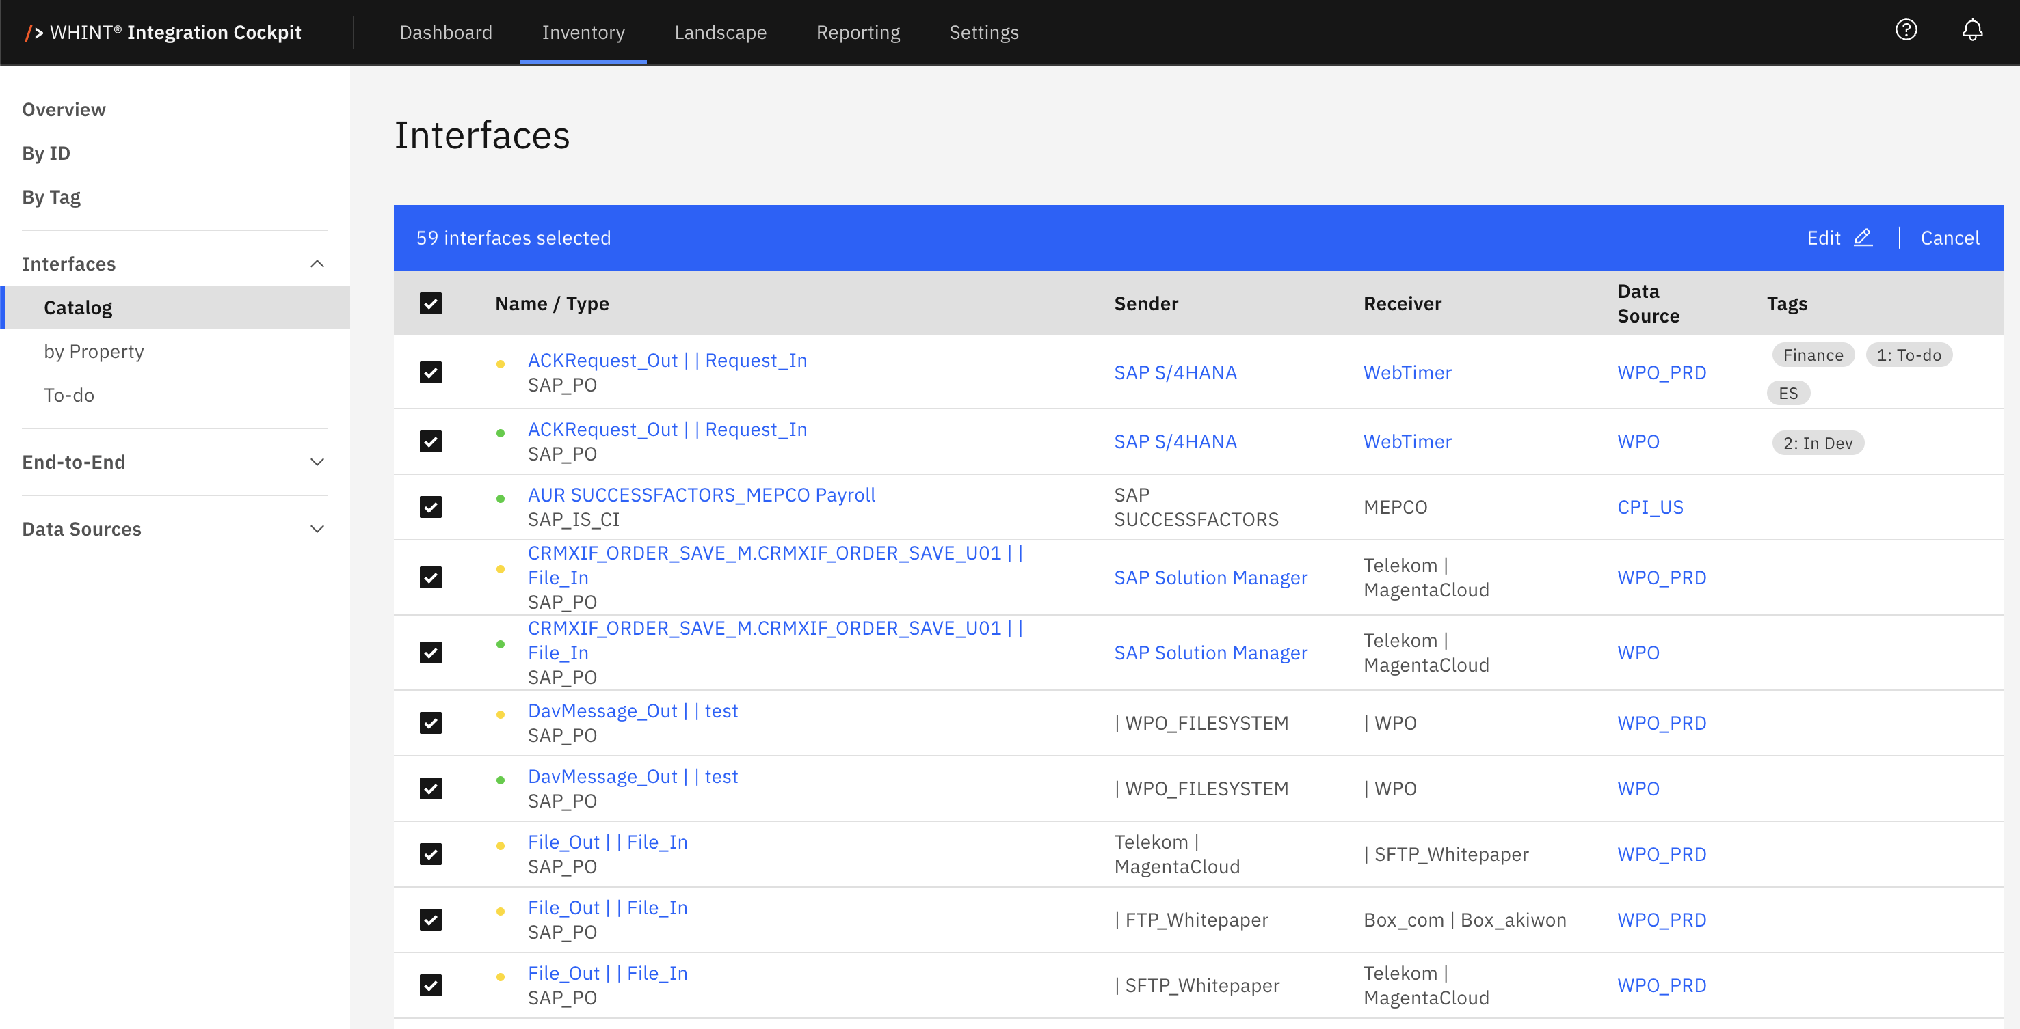Screen dimensions: 2020x1029
Task: Click the 1: To-do tag chip
Action: [1908, 355]
